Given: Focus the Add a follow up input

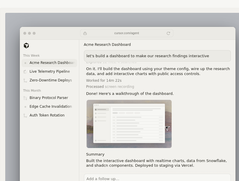Looking at the screenshot, I should [x=157, y=178].
